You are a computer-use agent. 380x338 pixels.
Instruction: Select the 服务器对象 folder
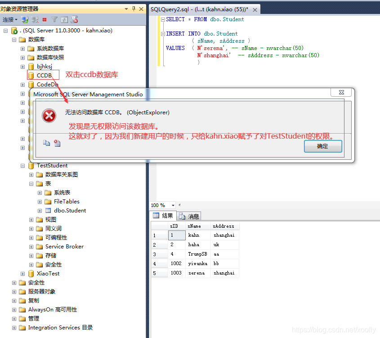click(x=42, y=292)
